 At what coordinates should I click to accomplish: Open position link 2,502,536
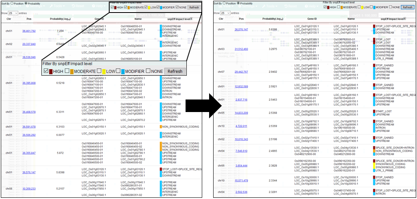coord(242,192)
